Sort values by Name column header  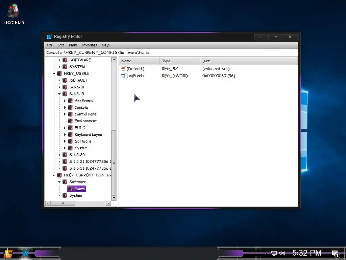pyautogui.click(x=140, y=61)
